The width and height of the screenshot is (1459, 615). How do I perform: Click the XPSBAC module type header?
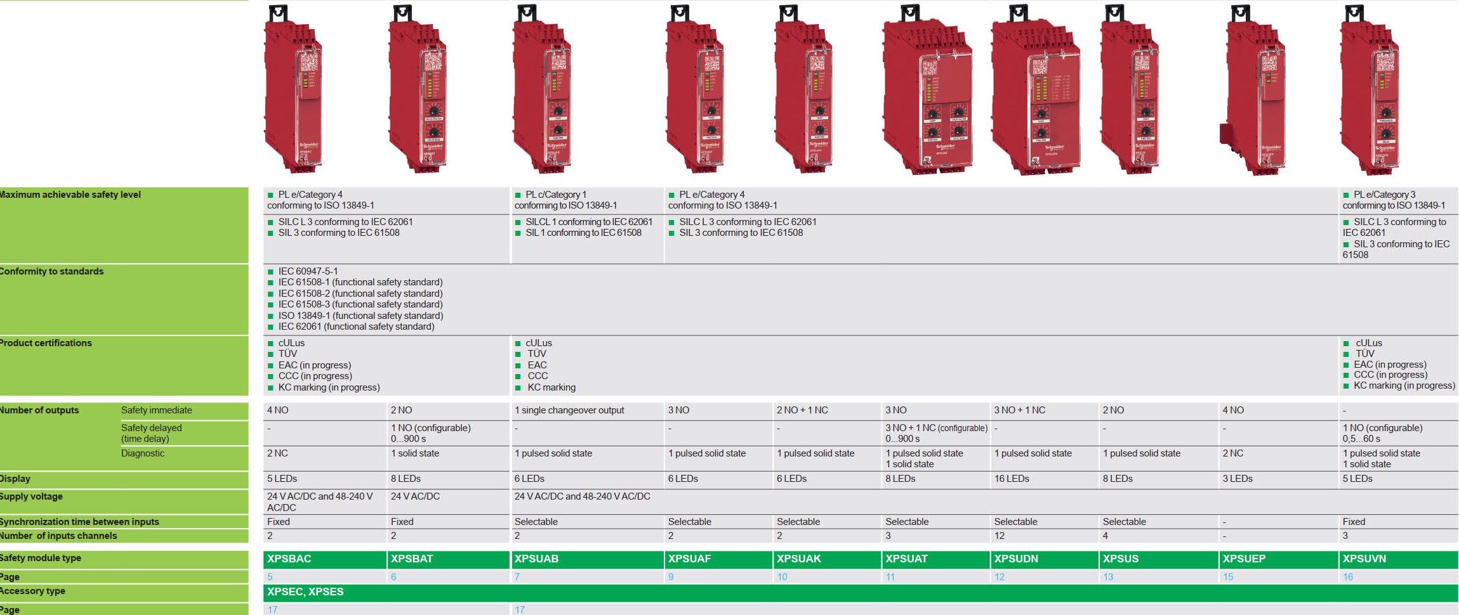(x=324, y=559)
